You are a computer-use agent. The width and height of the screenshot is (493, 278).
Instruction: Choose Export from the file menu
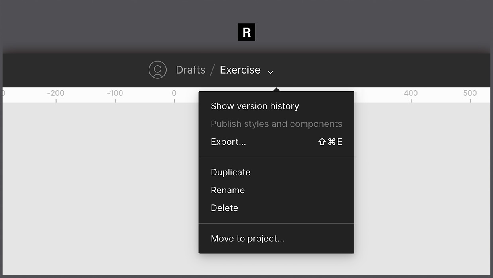(228, 142)
